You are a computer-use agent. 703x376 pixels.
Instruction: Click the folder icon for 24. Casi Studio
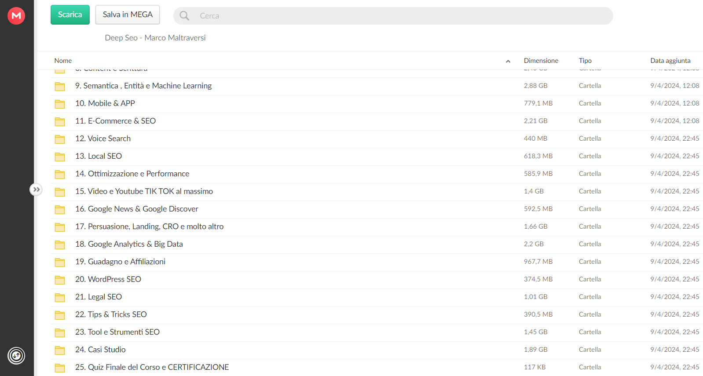pos(60,350)
